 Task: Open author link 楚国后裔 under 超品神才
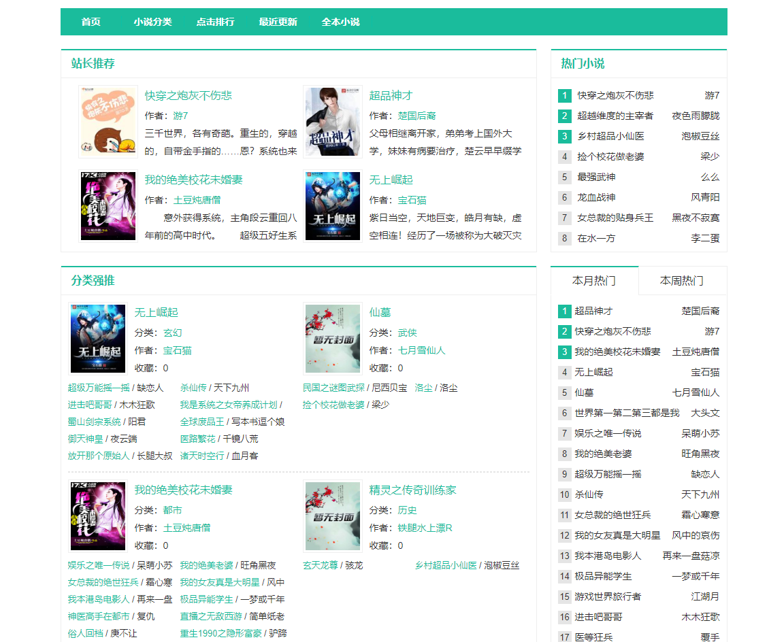pos(416,116)
